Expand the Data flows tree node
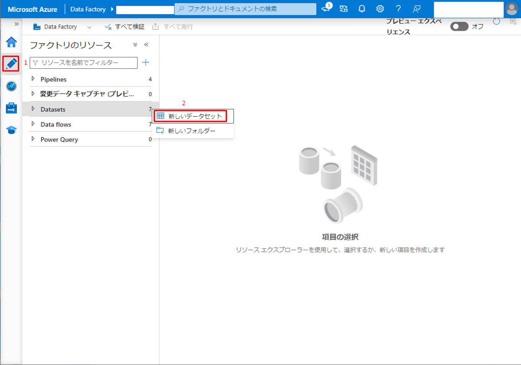Screen dimensions: 521x365 coord(33,124)
